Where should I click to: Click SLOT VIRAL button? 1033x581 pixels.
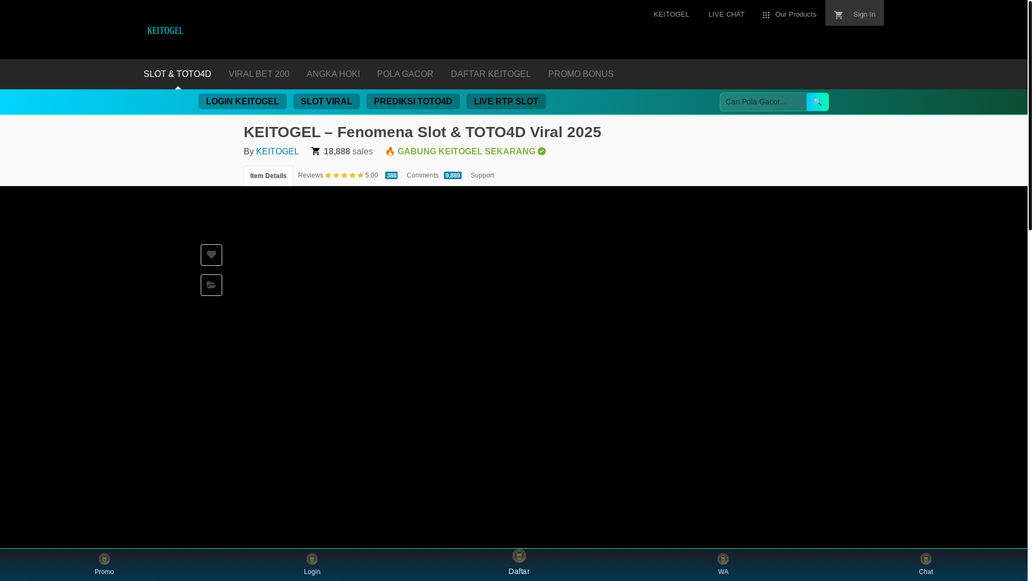(326, 102)
